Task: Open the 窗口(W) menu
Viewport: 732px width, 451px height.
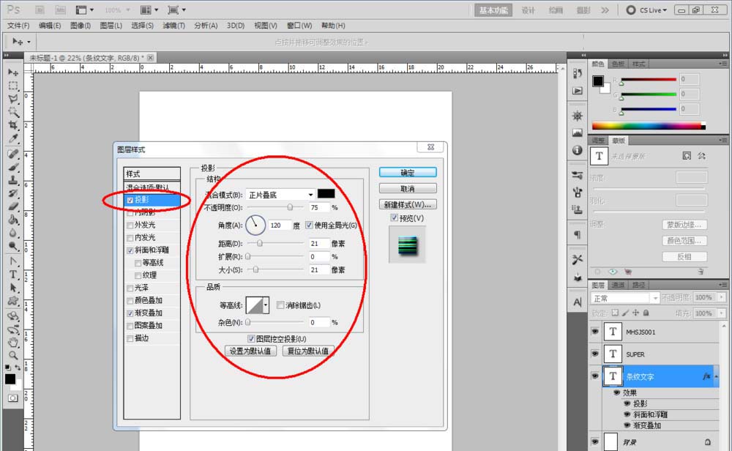Action: pos(299,26)
